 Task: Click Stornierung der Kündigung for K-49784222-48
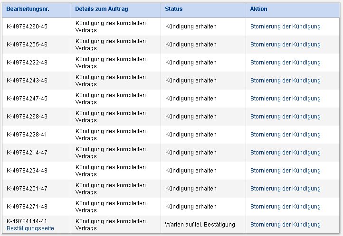click(x=285, y=63)
